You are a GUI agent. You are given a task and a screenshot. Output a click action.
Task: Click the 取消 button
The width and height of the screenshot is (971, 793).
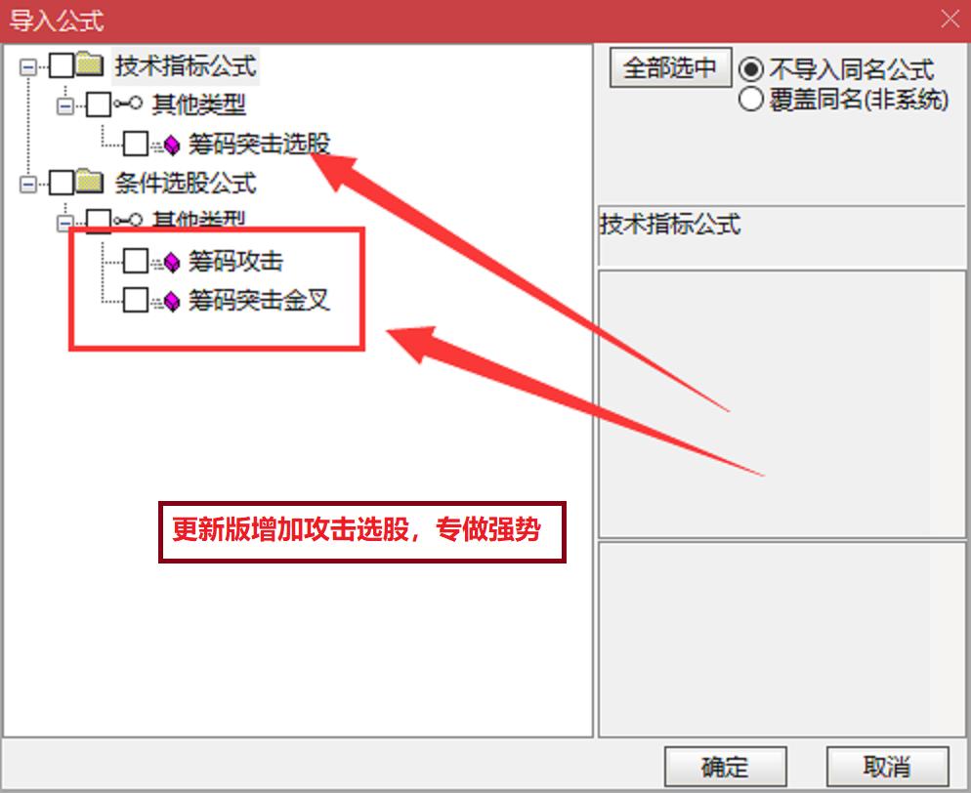tap(887, 767)
